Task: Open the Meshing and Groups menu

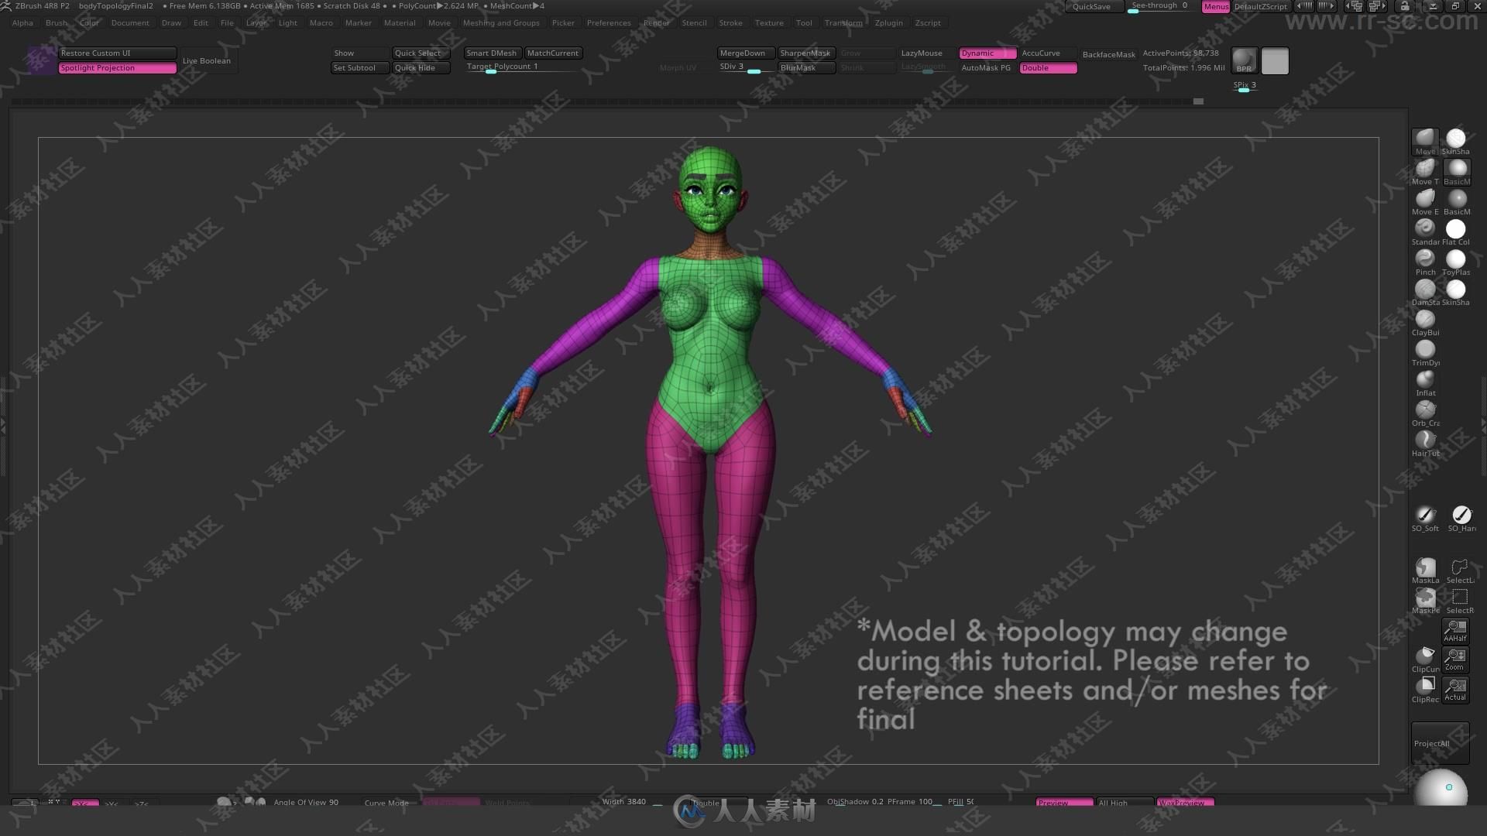Action: pos(501,22)
